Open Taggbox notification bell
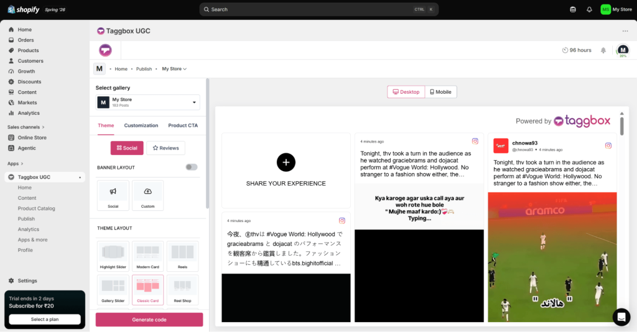This screenshot has width=637, height=332. (x=603, y=50)
